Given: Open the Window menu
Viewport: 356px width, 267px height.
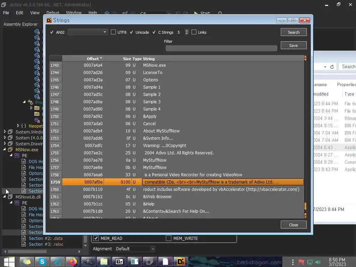Looking at the screenshot, I should (x=74, y=13).
